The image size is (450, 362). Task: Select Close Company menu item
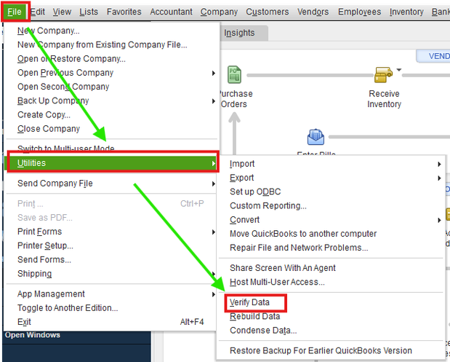[111, 128]
